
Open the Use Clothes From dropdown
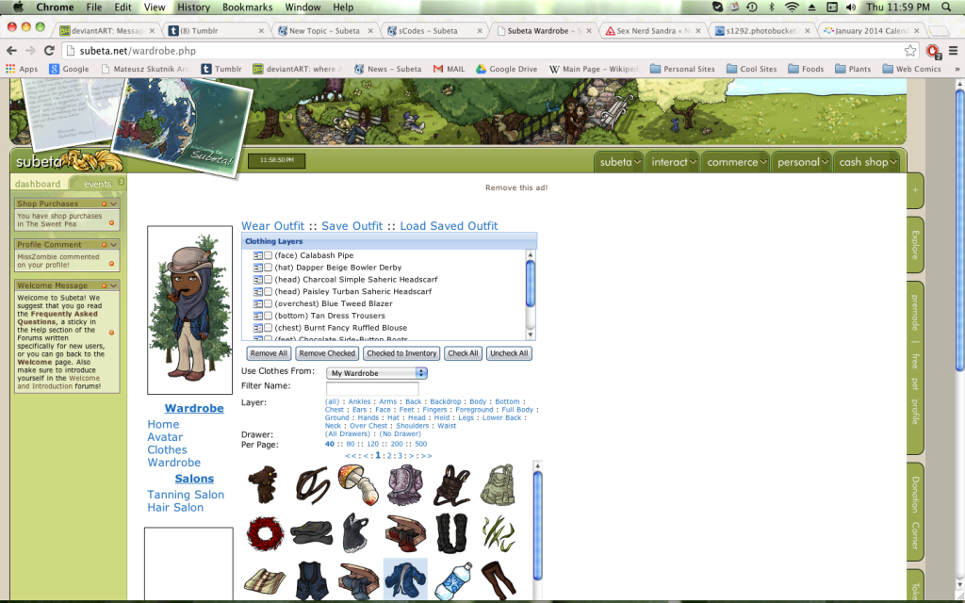coord(376,373)
